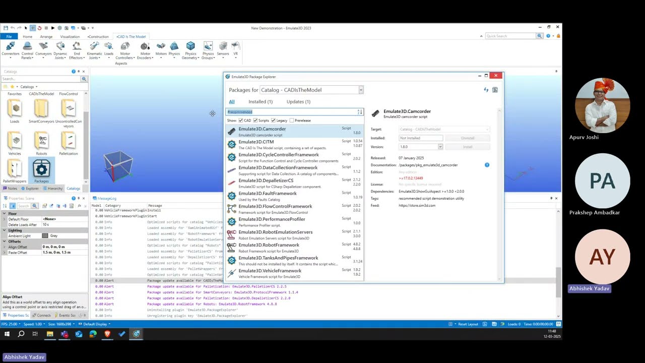Image resolution: width=645 pixels, height=363 pixels.
Task: Click the Catalogs panel search field
Action: [40, 79]
